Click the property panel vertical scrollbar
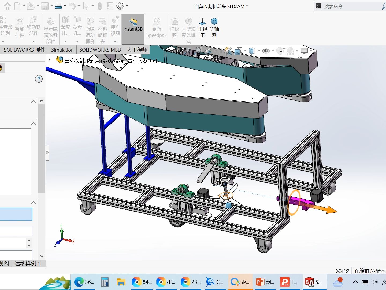Screen dimensions: 386x290 pyautogui.click(x=42, y=148)
